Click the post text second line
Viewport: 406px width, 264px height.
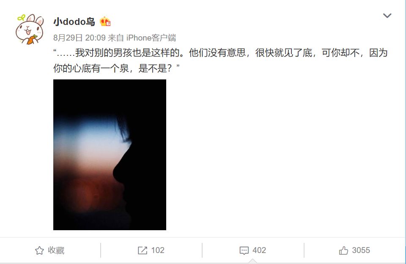[x=117, y=68]
